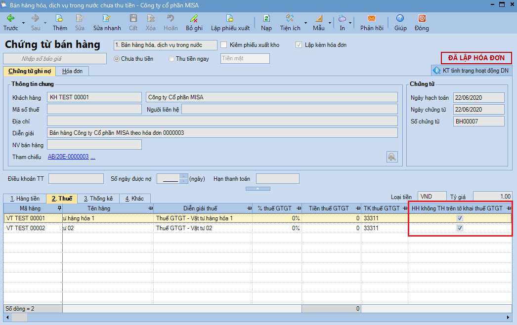Add a new voucher with Thêm
This screenshot has height=325, width=517.
pyautogui.click(x=60, y=23)
